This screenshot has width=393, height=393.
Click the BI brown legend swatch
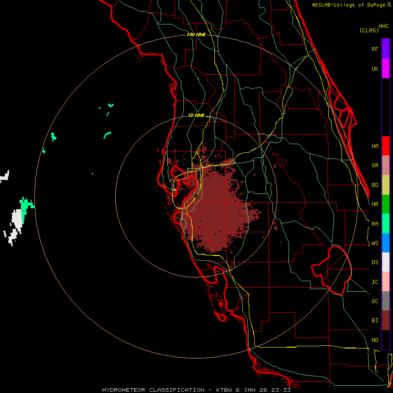(386, 321)
